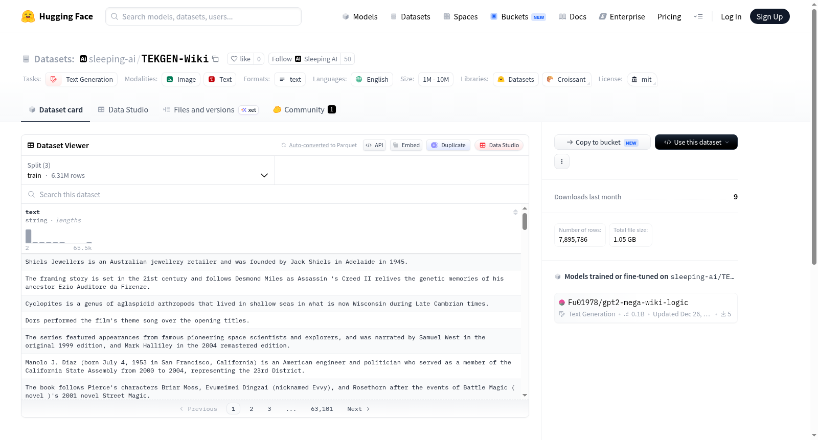Open the Docs page
The height and width of the screenshot is (440, 818).
(573, 16)
